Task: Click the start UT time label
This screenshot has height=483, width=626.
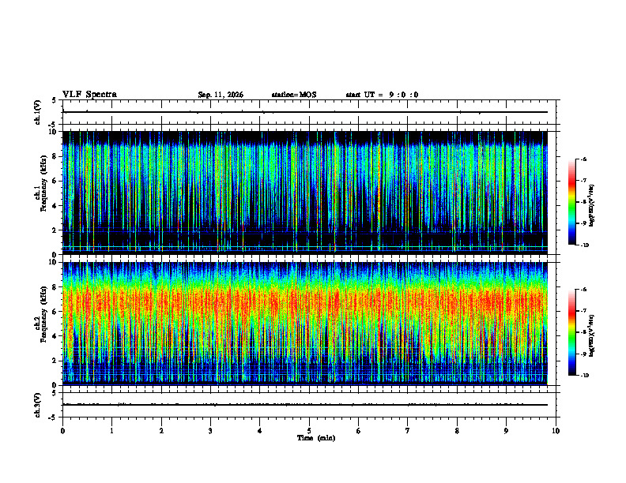Action: point(382,95)
